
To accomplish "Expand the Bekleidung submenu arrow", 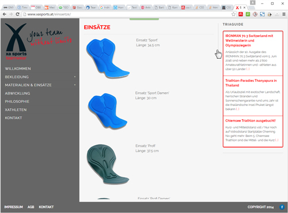I will (x=75, y=77).
